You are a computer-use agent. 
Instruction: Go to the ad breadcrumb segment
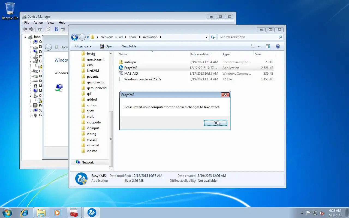(x=121, y=37)
